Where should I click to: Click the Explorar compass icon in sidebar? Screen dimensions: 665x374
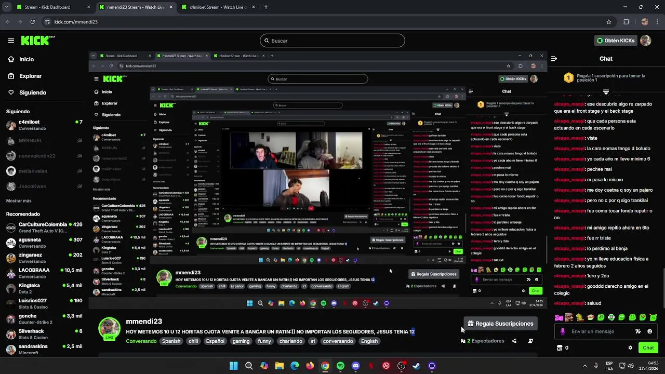[x=11, y=76]
